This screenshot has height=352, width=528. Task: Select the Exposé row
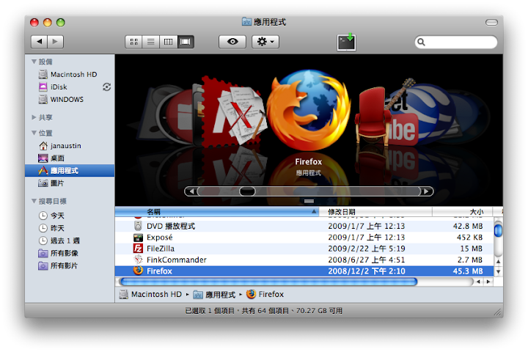pos(304,238)
